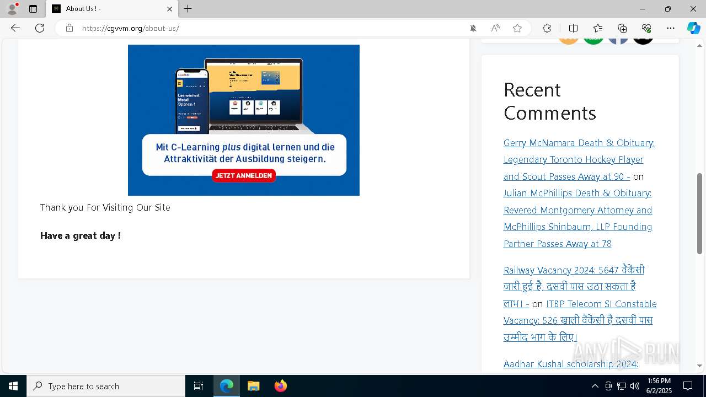Click the taskbar search box
Image resolution: width=706 pixels, height=397 pixels.
(x=106, y=386)
